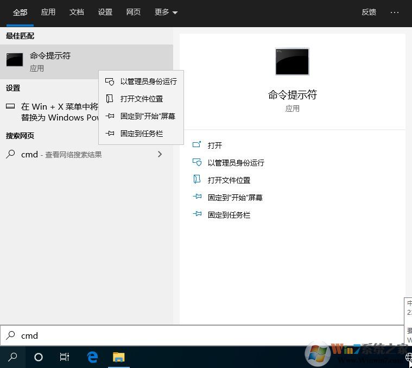Click the magnifier icon beside the cmd web result
412x368 pixels.
click(x=10, y=154)
